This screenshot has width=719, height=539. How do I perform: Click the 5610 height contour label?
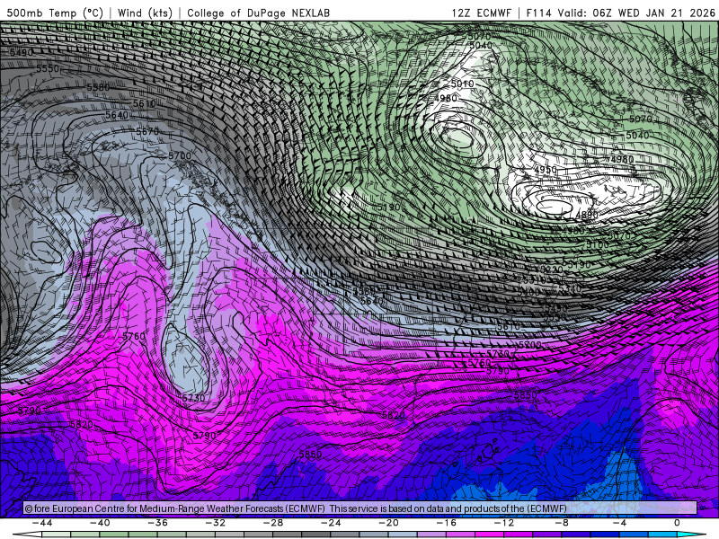145,103
